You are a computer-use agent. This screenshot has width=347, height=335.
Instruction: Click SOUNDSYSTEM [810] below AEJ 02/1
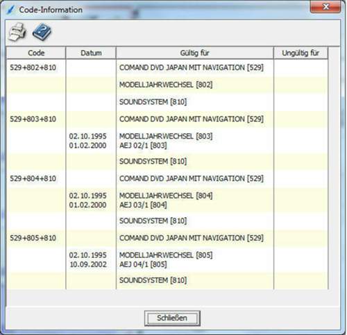pos(153,161)
